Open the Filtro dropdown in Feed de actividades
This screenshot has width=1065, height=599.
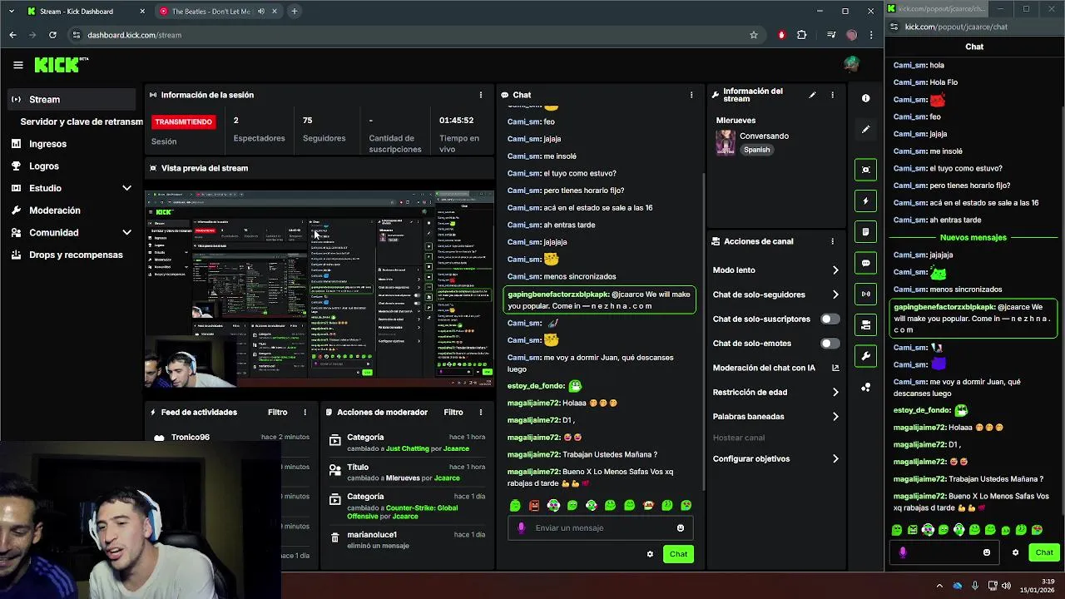[277, 412]
